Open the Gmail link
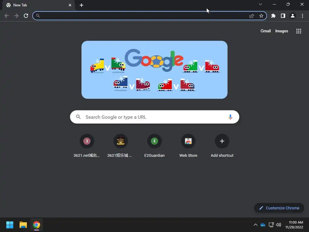 266,31
